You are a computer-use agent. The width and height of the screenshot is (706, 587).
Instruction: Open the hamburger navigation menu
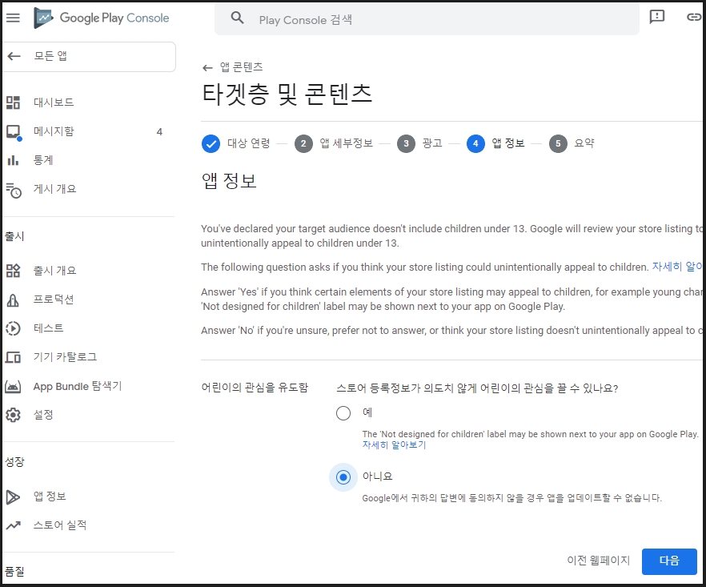[x=13, y=18]
